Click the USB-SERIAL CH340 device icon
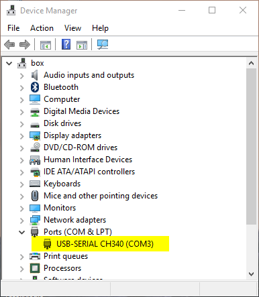Image resolution: width=259 pixels, height=297 pixels. click(x=47, y=244)
